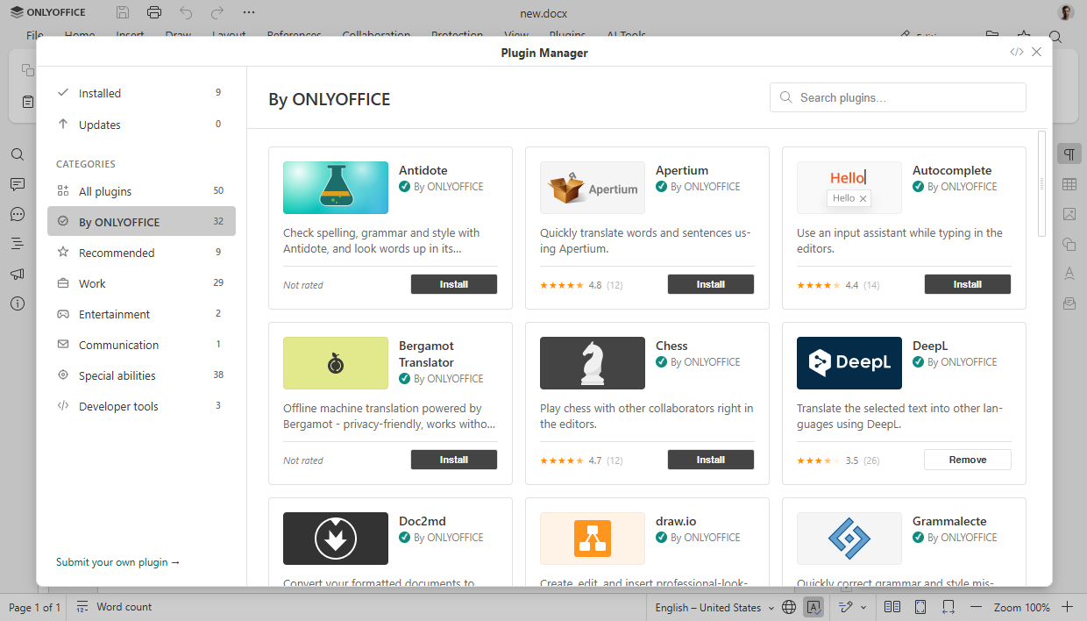Click the Word count button in the status bar
The image size is (1087, 621).
[114, 607]
